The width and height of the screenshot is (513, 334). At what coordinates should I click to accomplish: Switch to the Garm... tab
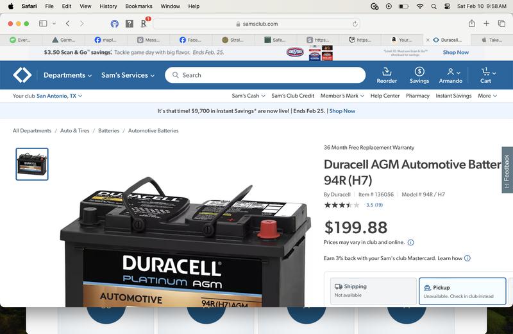63,40
